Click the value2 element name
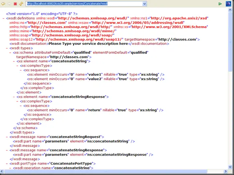The image size is (234, 175). pos(95,79)
